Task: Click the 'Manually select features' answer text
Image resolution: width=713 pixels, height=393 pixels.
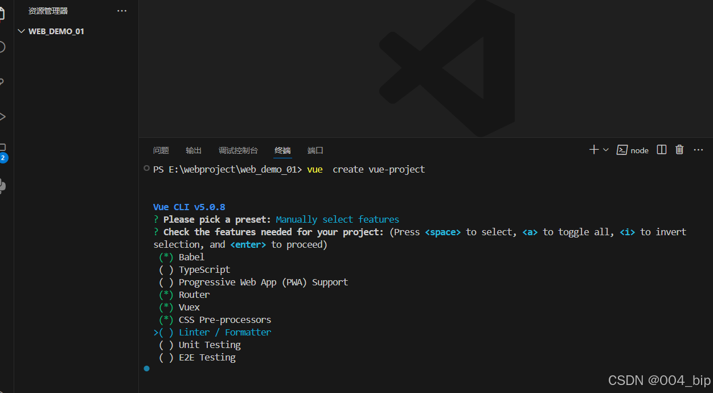Action: (x=338, y=220)
